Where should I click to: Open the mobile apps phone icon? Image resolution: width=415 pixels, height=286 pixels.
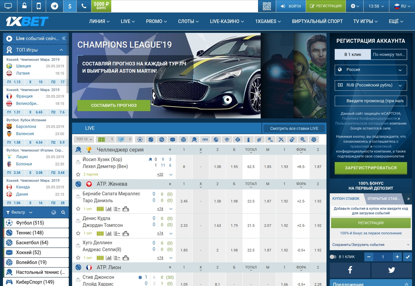[x=39, y=6]
